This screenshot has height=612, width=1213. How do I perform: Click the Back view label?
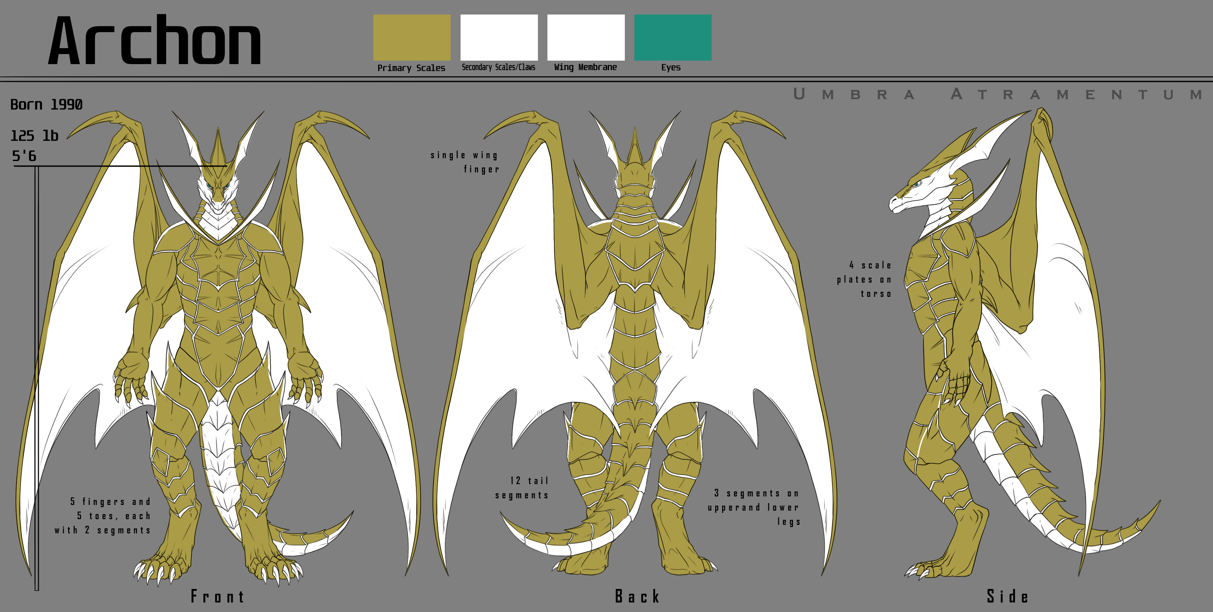pyautogui.click(x=637, y=597)
